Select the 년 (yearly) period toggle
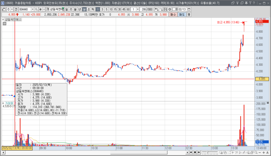271x156 pixels. pos(80,9)
